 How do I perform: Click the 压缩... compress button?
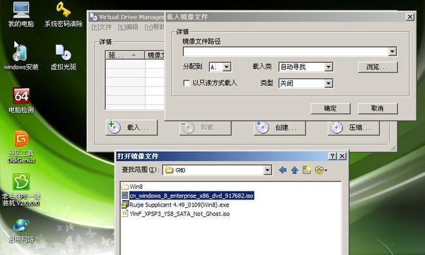tap(354, 127)
